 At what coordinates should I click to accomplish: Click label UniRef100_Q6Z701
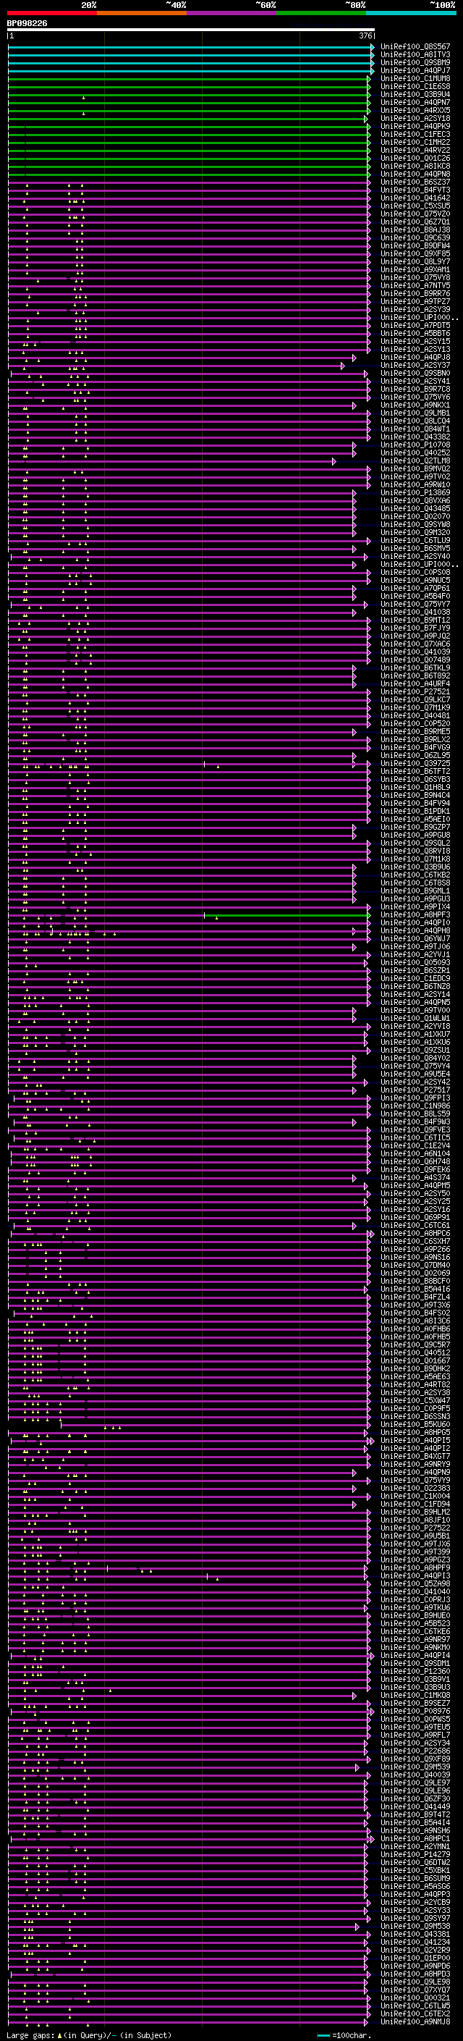pos(415,222)
